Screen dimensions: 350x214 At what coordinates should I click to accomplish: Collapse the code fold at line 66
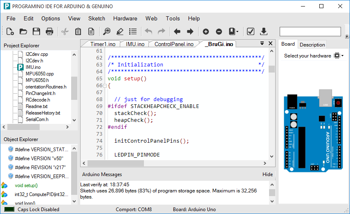tap(105, 86)
